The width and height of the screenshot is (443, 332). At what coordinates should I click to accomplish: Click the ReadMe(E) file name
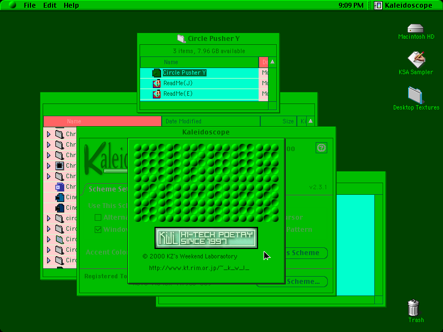point(178,94)
